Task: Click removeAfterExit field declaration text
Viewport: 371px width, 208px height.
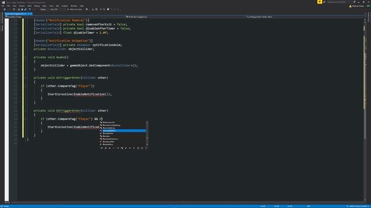Action: coord(81,24)
